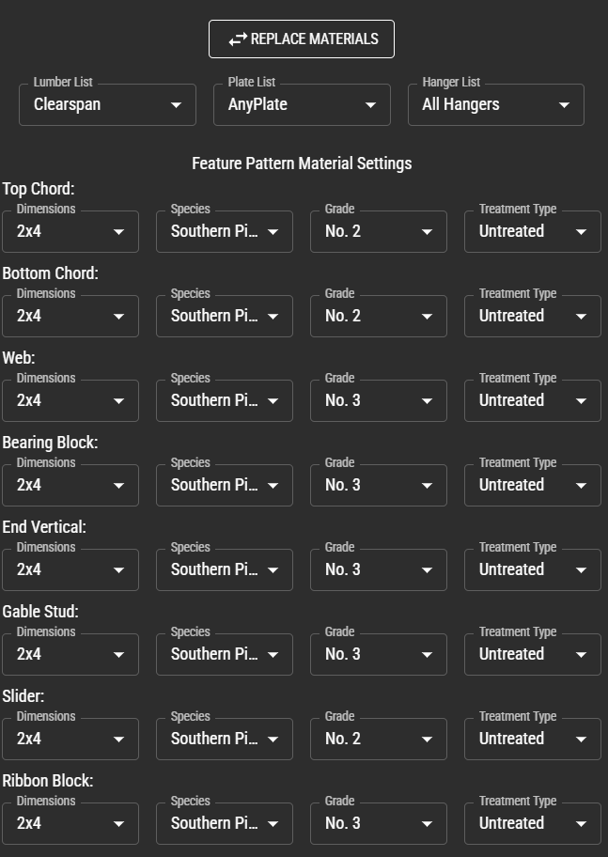Open Ribbon Block Dimensions dropdown
Image resolution: width=608 pixels, height=857 pixels.
coord(70,823)
